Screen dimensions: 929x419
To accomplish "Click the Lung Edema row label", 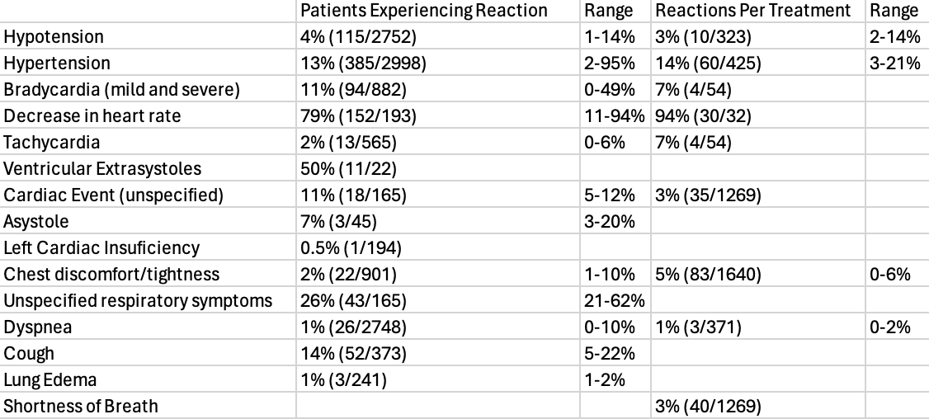I will point(50,379).
